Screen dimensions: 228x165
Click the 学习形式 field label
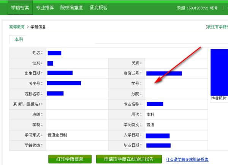click(34, 135)
